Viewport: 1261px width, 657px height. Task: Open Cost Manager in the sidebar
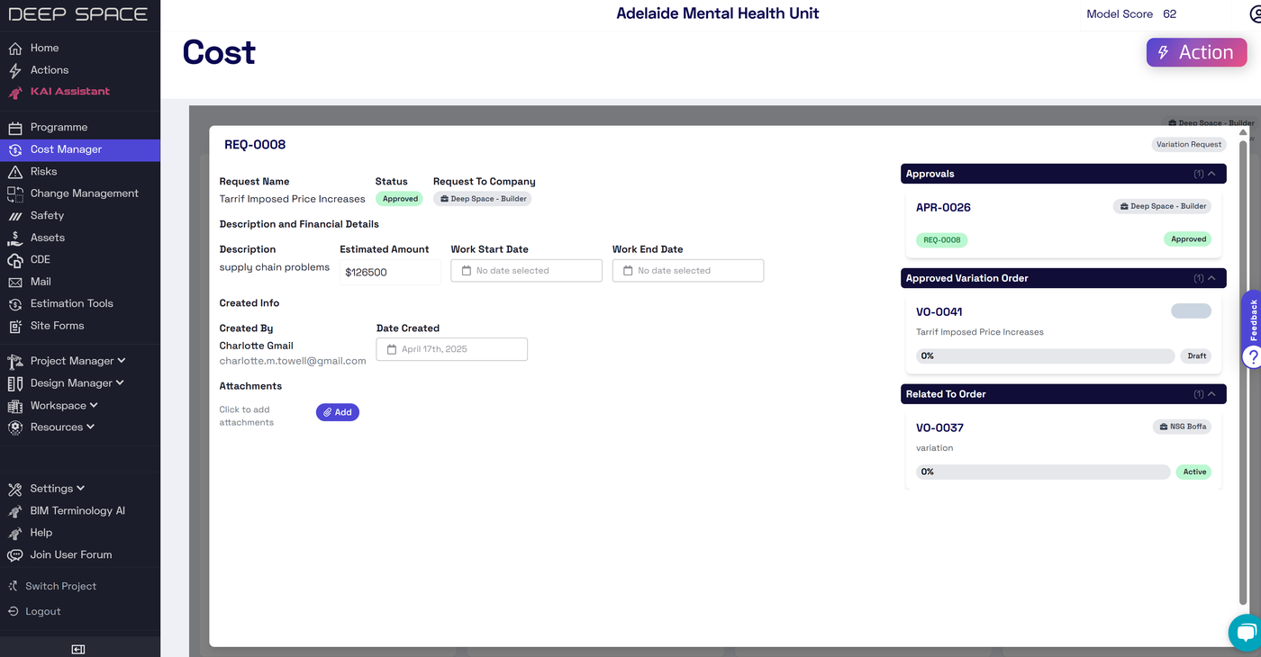[80, 149]
